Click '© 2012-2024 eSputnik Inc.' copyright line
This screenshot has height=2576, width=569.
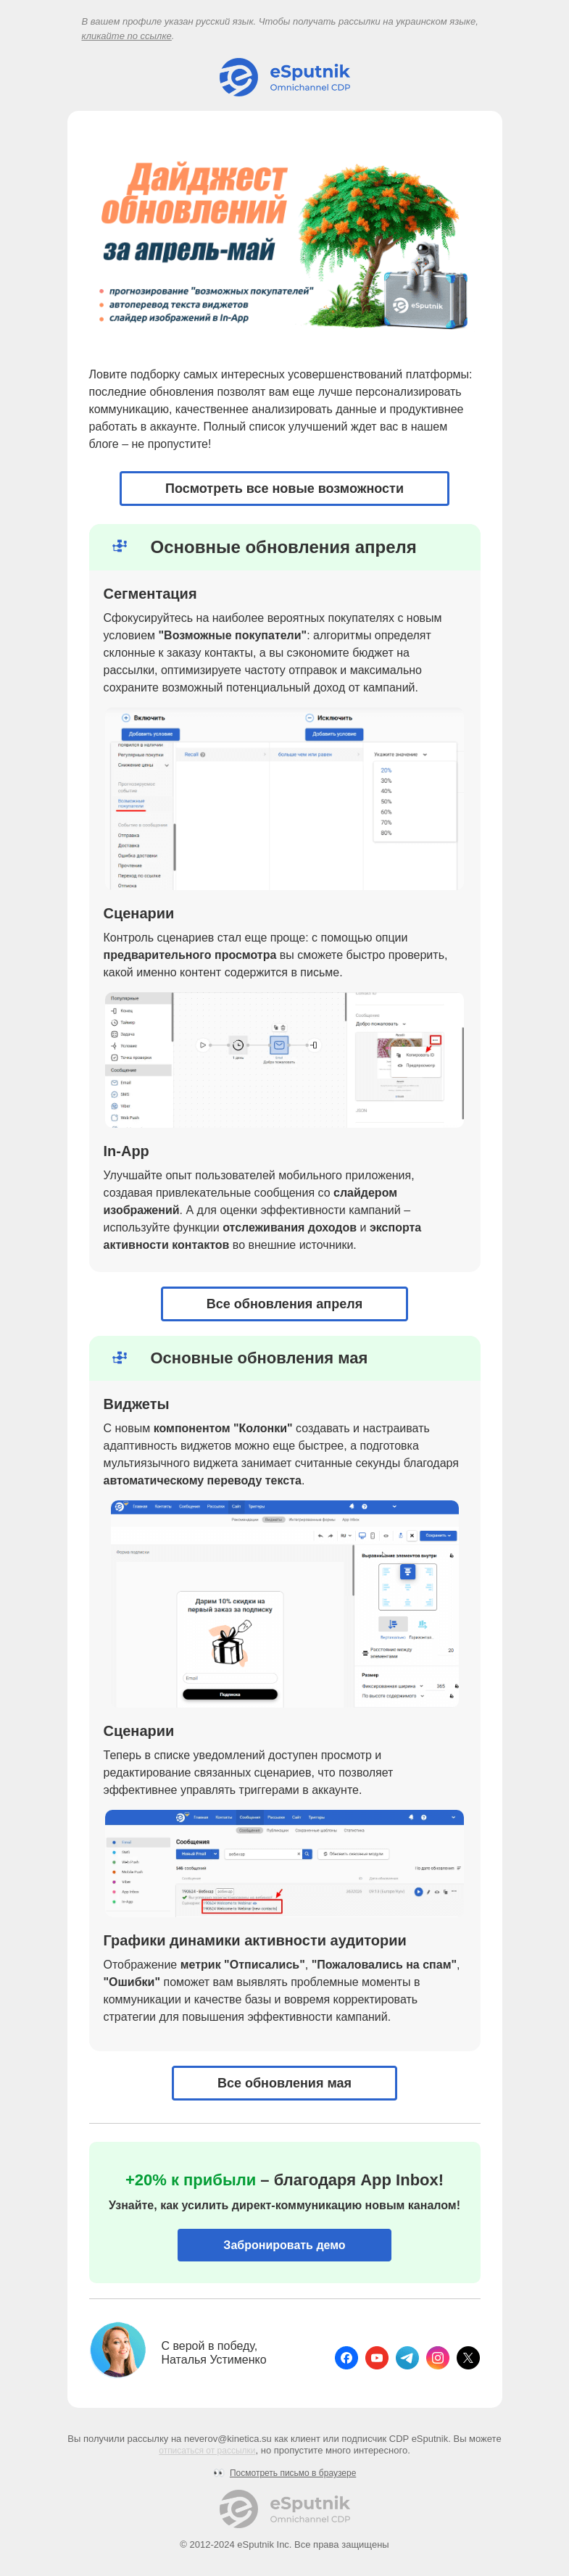pos(284,2544)
